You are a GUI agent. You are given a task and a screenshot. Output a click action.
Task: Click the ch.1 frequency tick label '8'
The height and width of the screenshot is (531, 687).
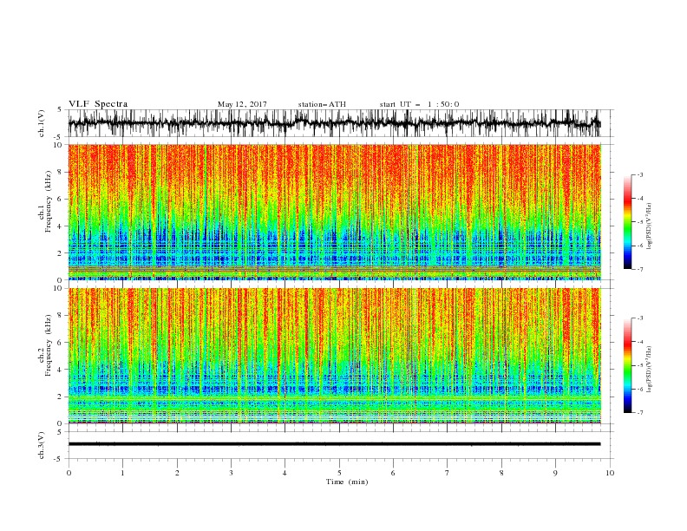point(62,172)
